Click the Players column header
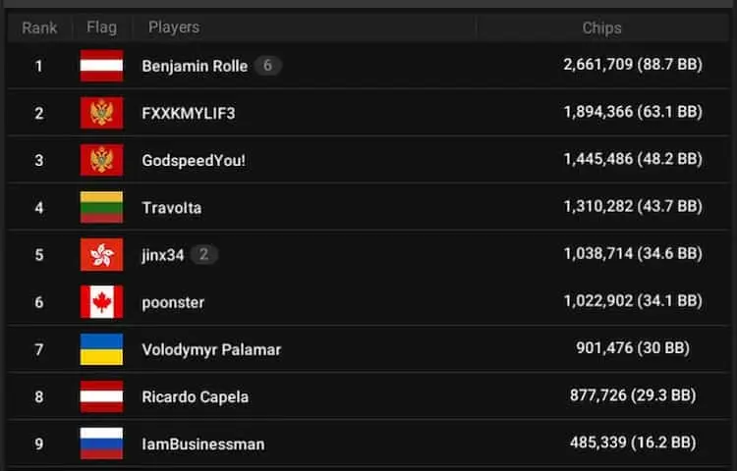 click(x=174, y=27)
